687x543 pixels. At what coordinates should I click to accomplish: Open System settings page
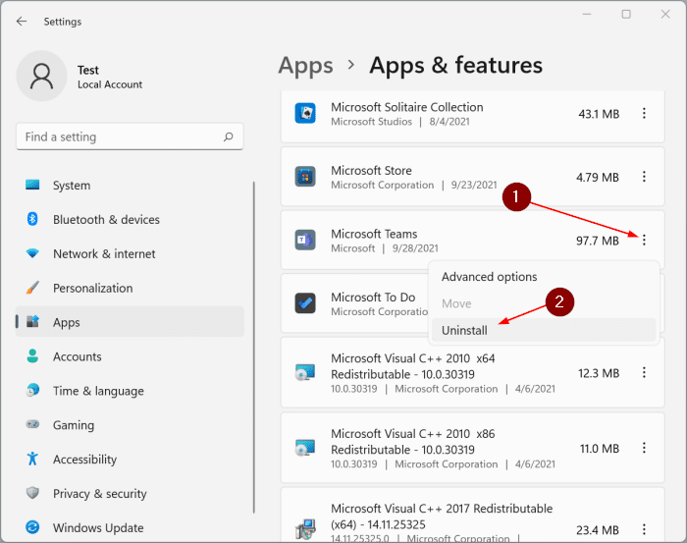(x=130, y=185)
